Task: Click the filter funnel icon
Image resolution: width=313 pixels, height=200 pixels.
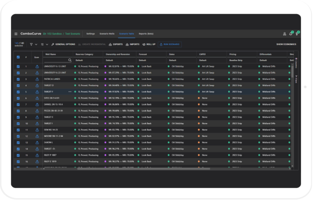Action: [x=31, y=44]
